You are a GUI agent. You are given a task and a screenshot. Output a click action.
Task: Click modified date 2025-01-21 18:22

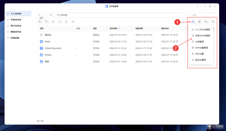118,55
